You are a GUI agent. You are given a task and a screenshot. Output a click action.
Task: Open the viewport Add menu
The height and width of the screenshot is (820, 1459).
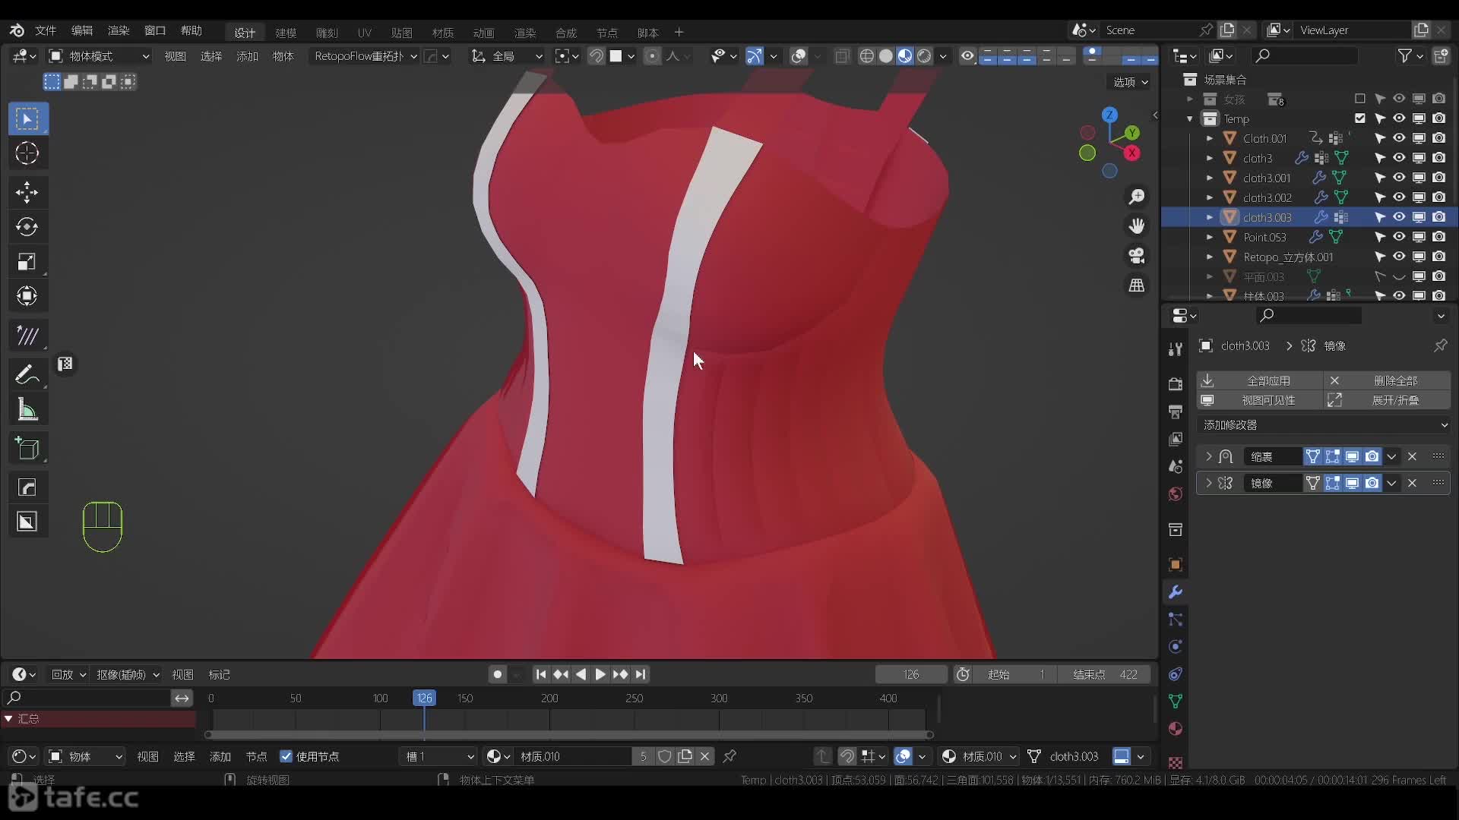point(247,56)
